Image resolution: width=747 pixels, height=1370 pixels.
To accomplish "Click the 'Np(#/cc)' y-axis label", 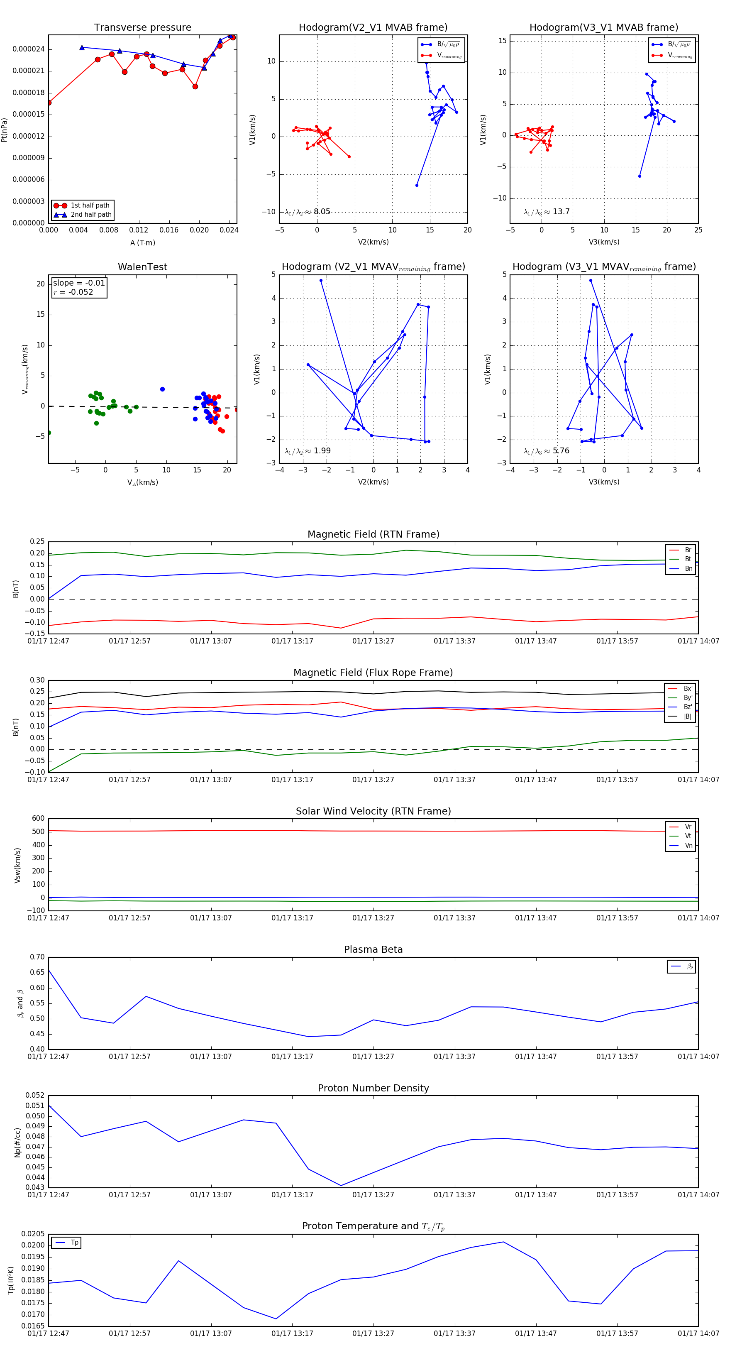I will pos(17,1142).
